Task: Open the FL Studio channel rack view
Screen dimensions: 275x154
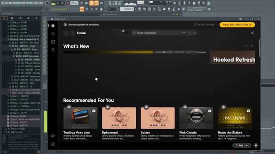Action: (x=150, y=9)
